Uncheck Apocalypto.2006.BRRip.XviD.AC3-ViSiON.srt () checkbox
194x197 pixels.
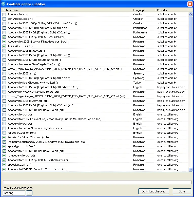point(4,37)
